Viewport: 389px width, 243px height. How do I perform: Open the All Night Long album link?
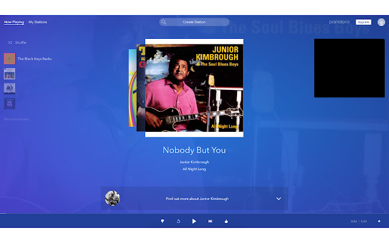[194, 169]
